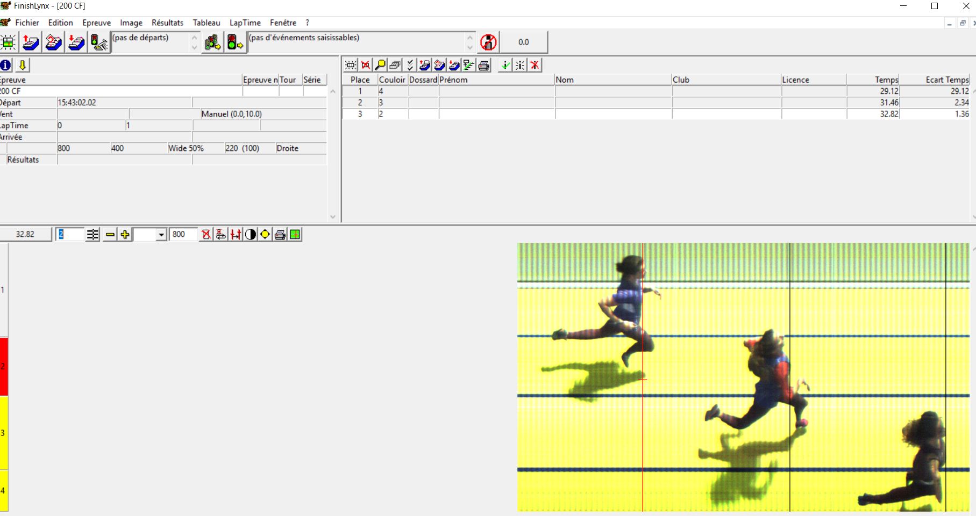Open the Fichier menu

tap(27, 23)
